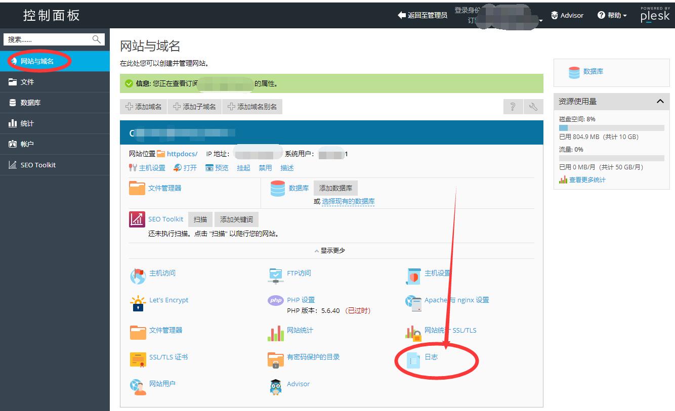Click the search magnifier icon
The height and width of the screenshot is (411, 675).
pos(97,39)
